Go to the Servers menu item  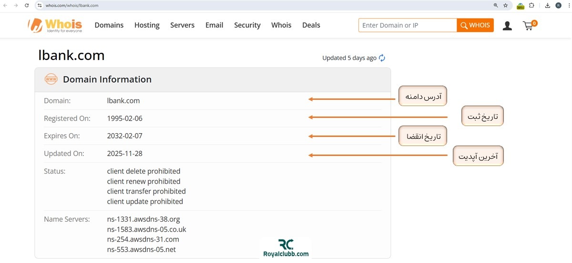pos(182,25)
